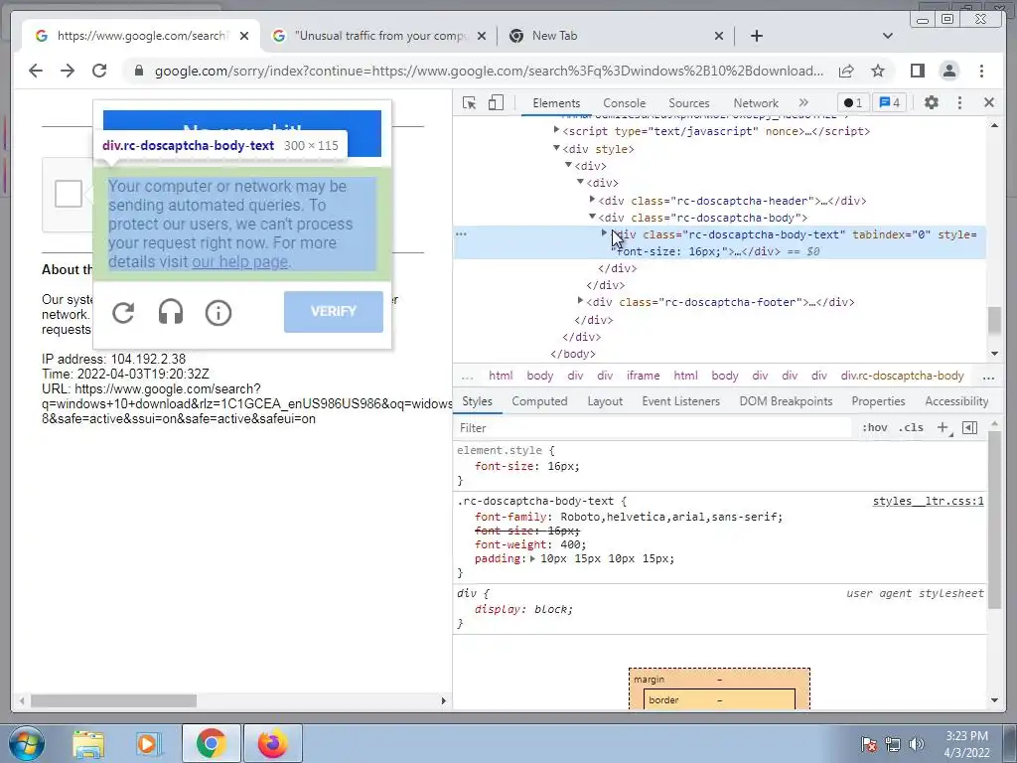Click the profile avatar icon

(948, 71)
